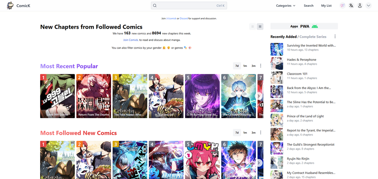Open Classroom 101 in Recently Added
The width and height of the screenshot is (378, 179).
click(297, 74)
